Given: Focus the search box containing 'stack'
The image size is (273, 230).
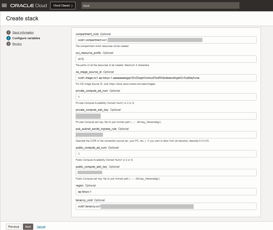Looking at the screenshot, I should pyautogui.click(x=160, y=6).
